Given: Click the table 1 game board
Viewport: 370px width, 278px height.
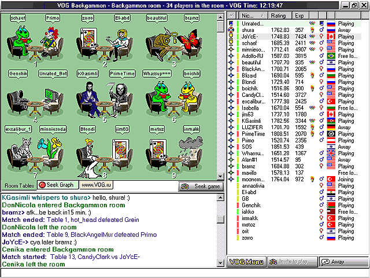Looking at the screenshot, I should [x=35, y=49].
